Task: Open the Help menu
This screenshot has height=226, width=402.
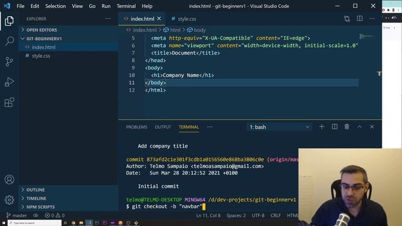Action: [x=147, y=6]
